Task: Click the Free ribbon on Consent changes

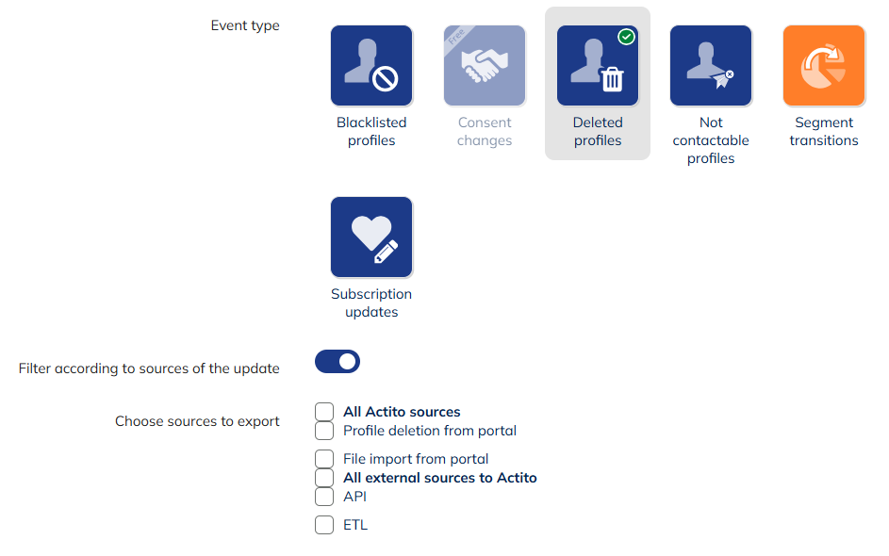Action: pos(454,36)
